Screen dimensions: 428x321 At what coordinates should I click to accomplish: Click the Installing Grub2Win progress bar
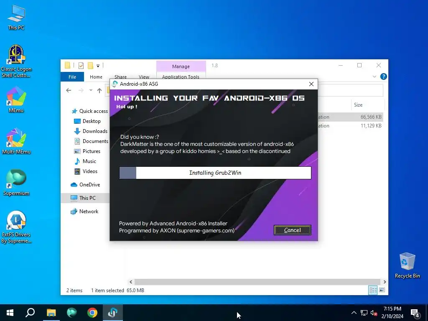click(x=215, y=173)
